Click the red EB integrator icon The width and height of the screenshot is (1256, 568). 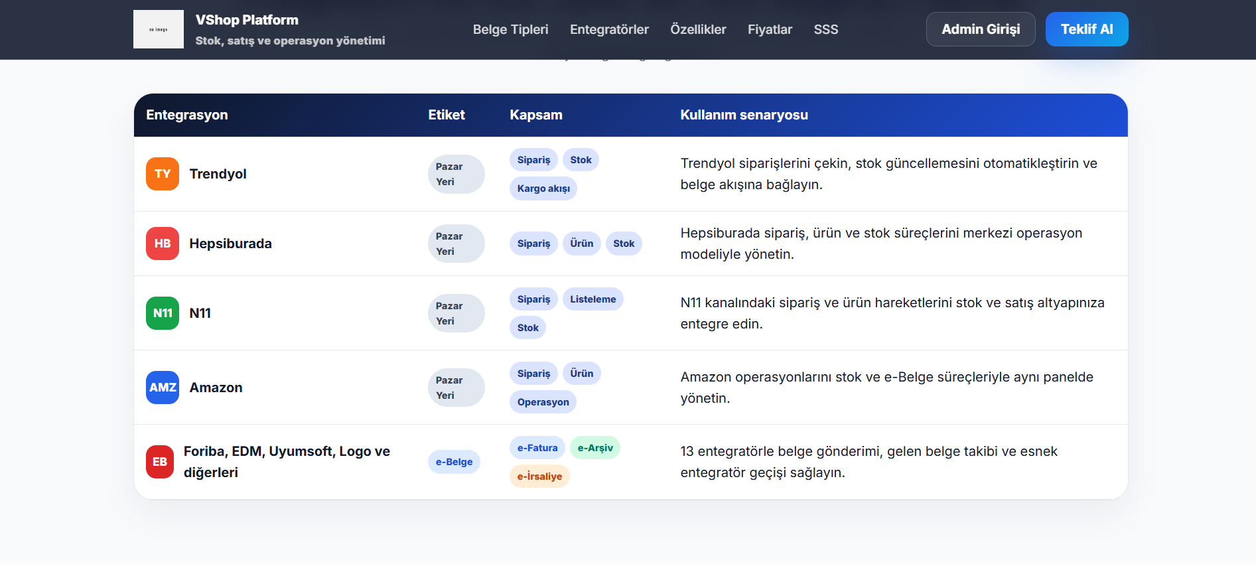[160, 462]
